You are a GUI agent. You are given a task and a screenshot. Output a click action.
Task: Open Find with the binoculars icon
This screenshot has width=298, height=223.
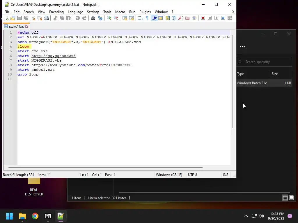pos(93,18)
